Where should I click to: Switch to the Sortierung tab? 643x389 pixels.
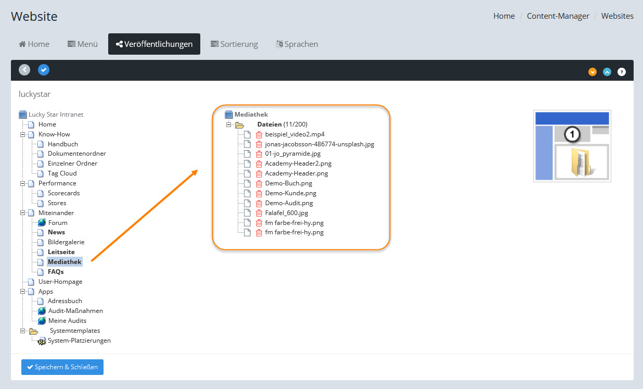234,44
